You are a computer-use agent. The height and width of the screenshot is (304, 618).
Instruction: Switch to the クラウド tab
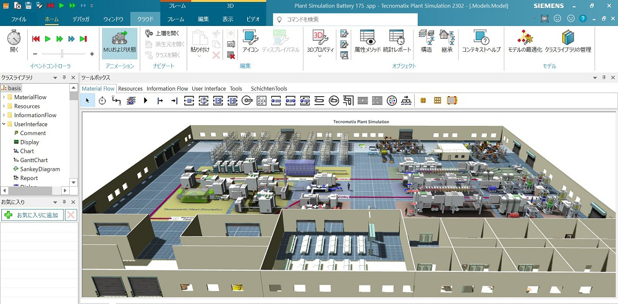(x=145, y=19)
